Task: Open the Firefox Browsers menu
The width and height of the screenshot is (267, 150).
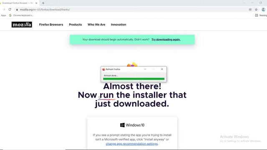Action: 51,25
